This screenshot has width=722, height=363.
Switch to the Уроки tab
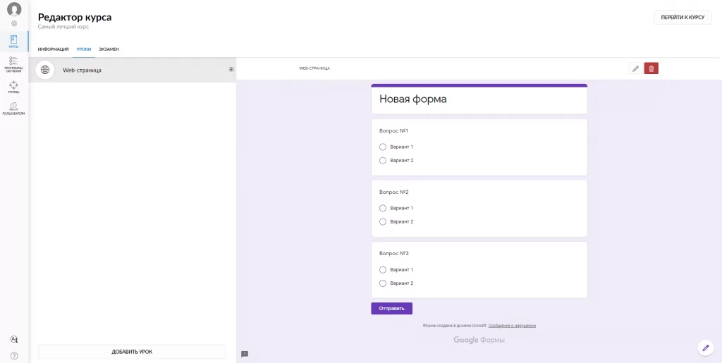click(84, 49)
